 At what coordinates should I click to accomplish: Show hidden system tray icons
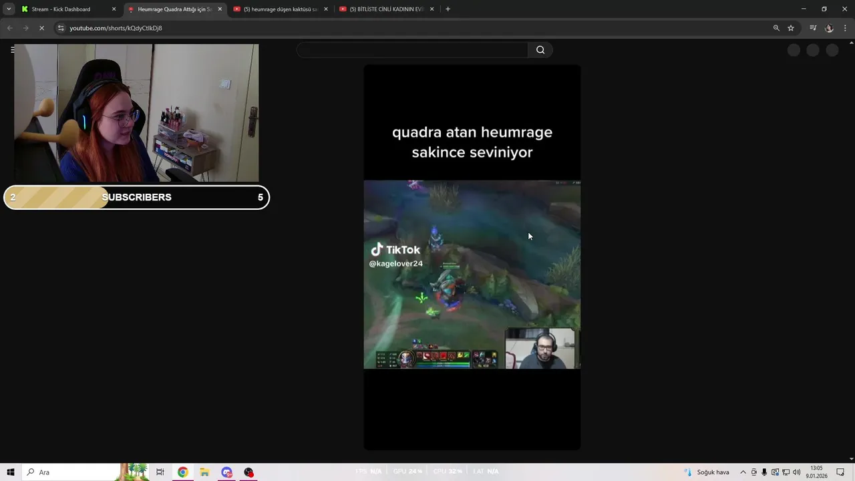[x=743, y=472]
